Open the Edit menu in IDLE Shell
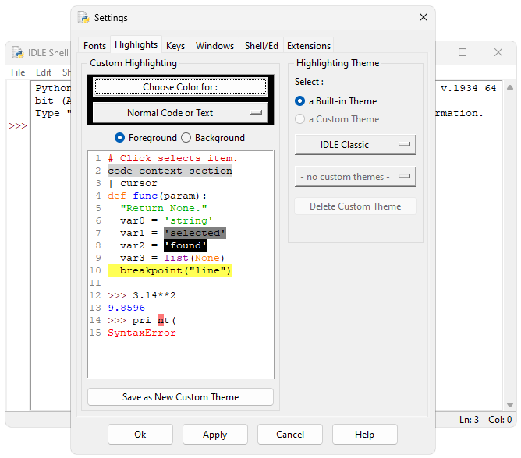This screenshot has width=521, height=458. click(44, 72)
